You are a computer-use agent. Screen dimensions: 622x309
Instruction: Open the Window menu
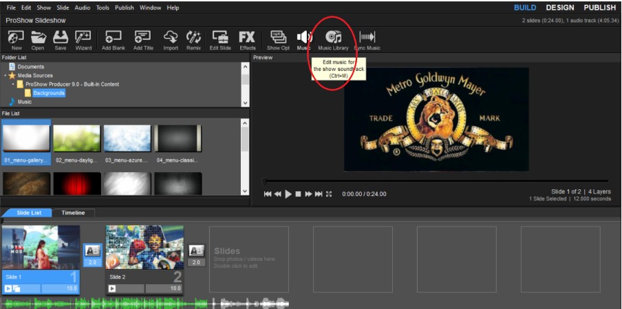(x=151, y=8)
